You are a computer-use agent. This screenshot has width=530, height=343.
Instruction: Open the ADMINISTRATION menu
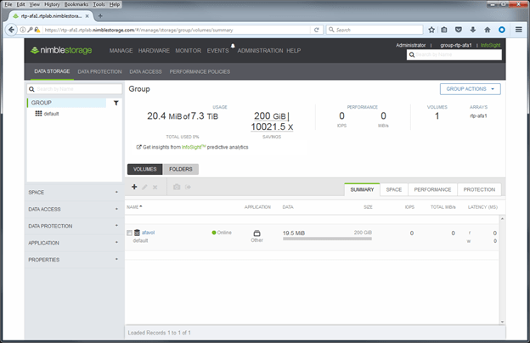point(260,51)
